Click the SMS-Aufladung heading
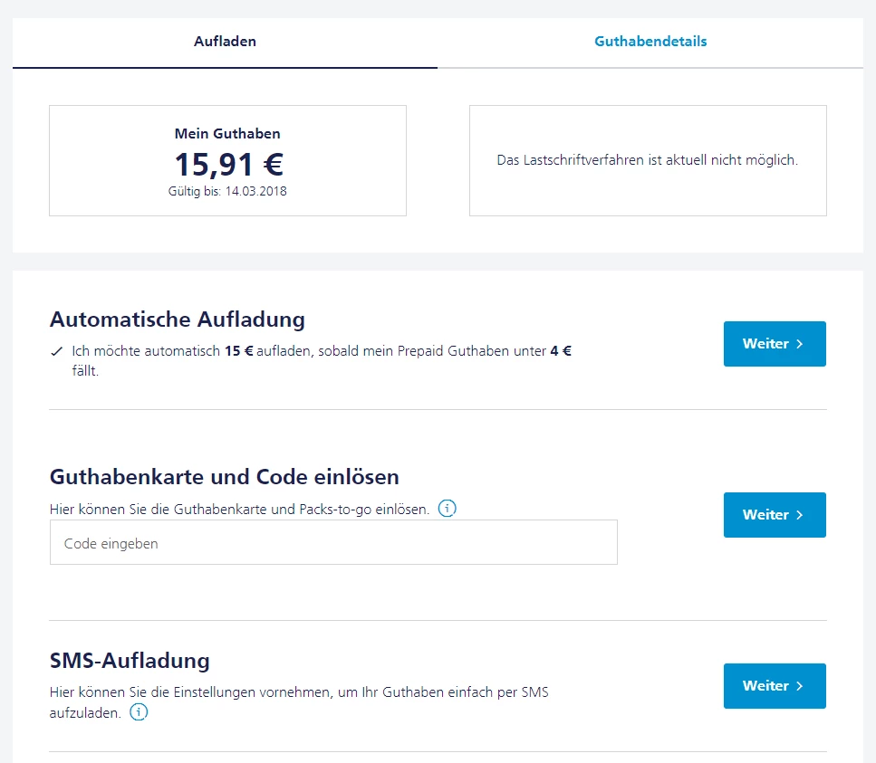Image resolution: width=876 pixels, height=763 pixels. point(130,660)
